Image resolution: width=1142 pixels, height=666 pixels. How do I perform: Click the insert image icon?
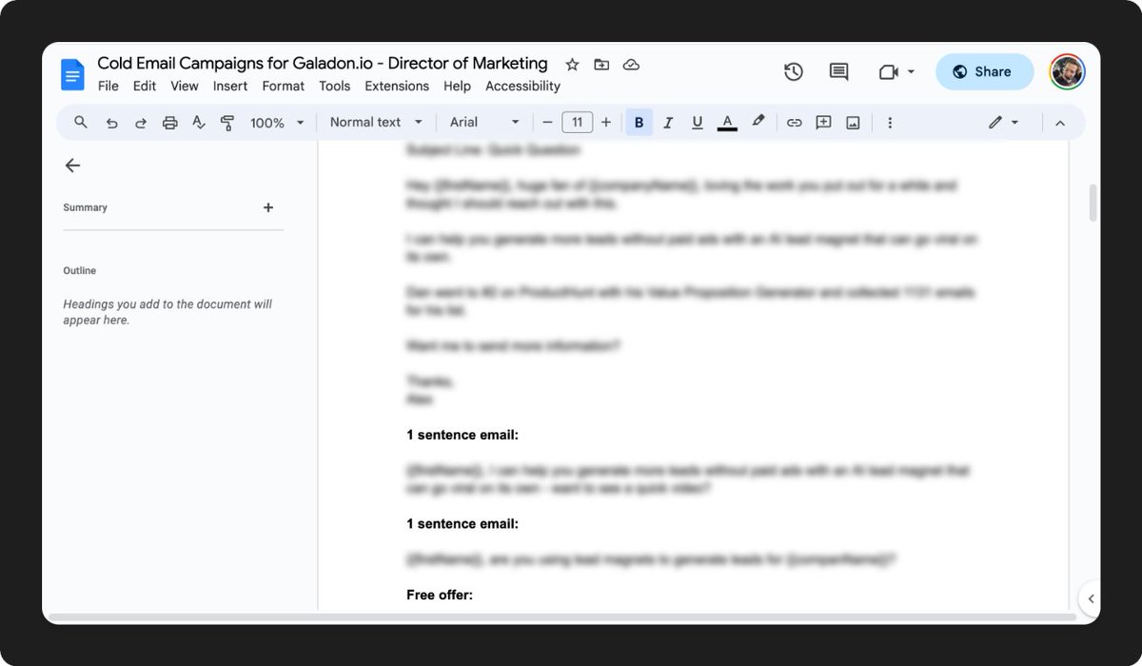click(852, 122)
